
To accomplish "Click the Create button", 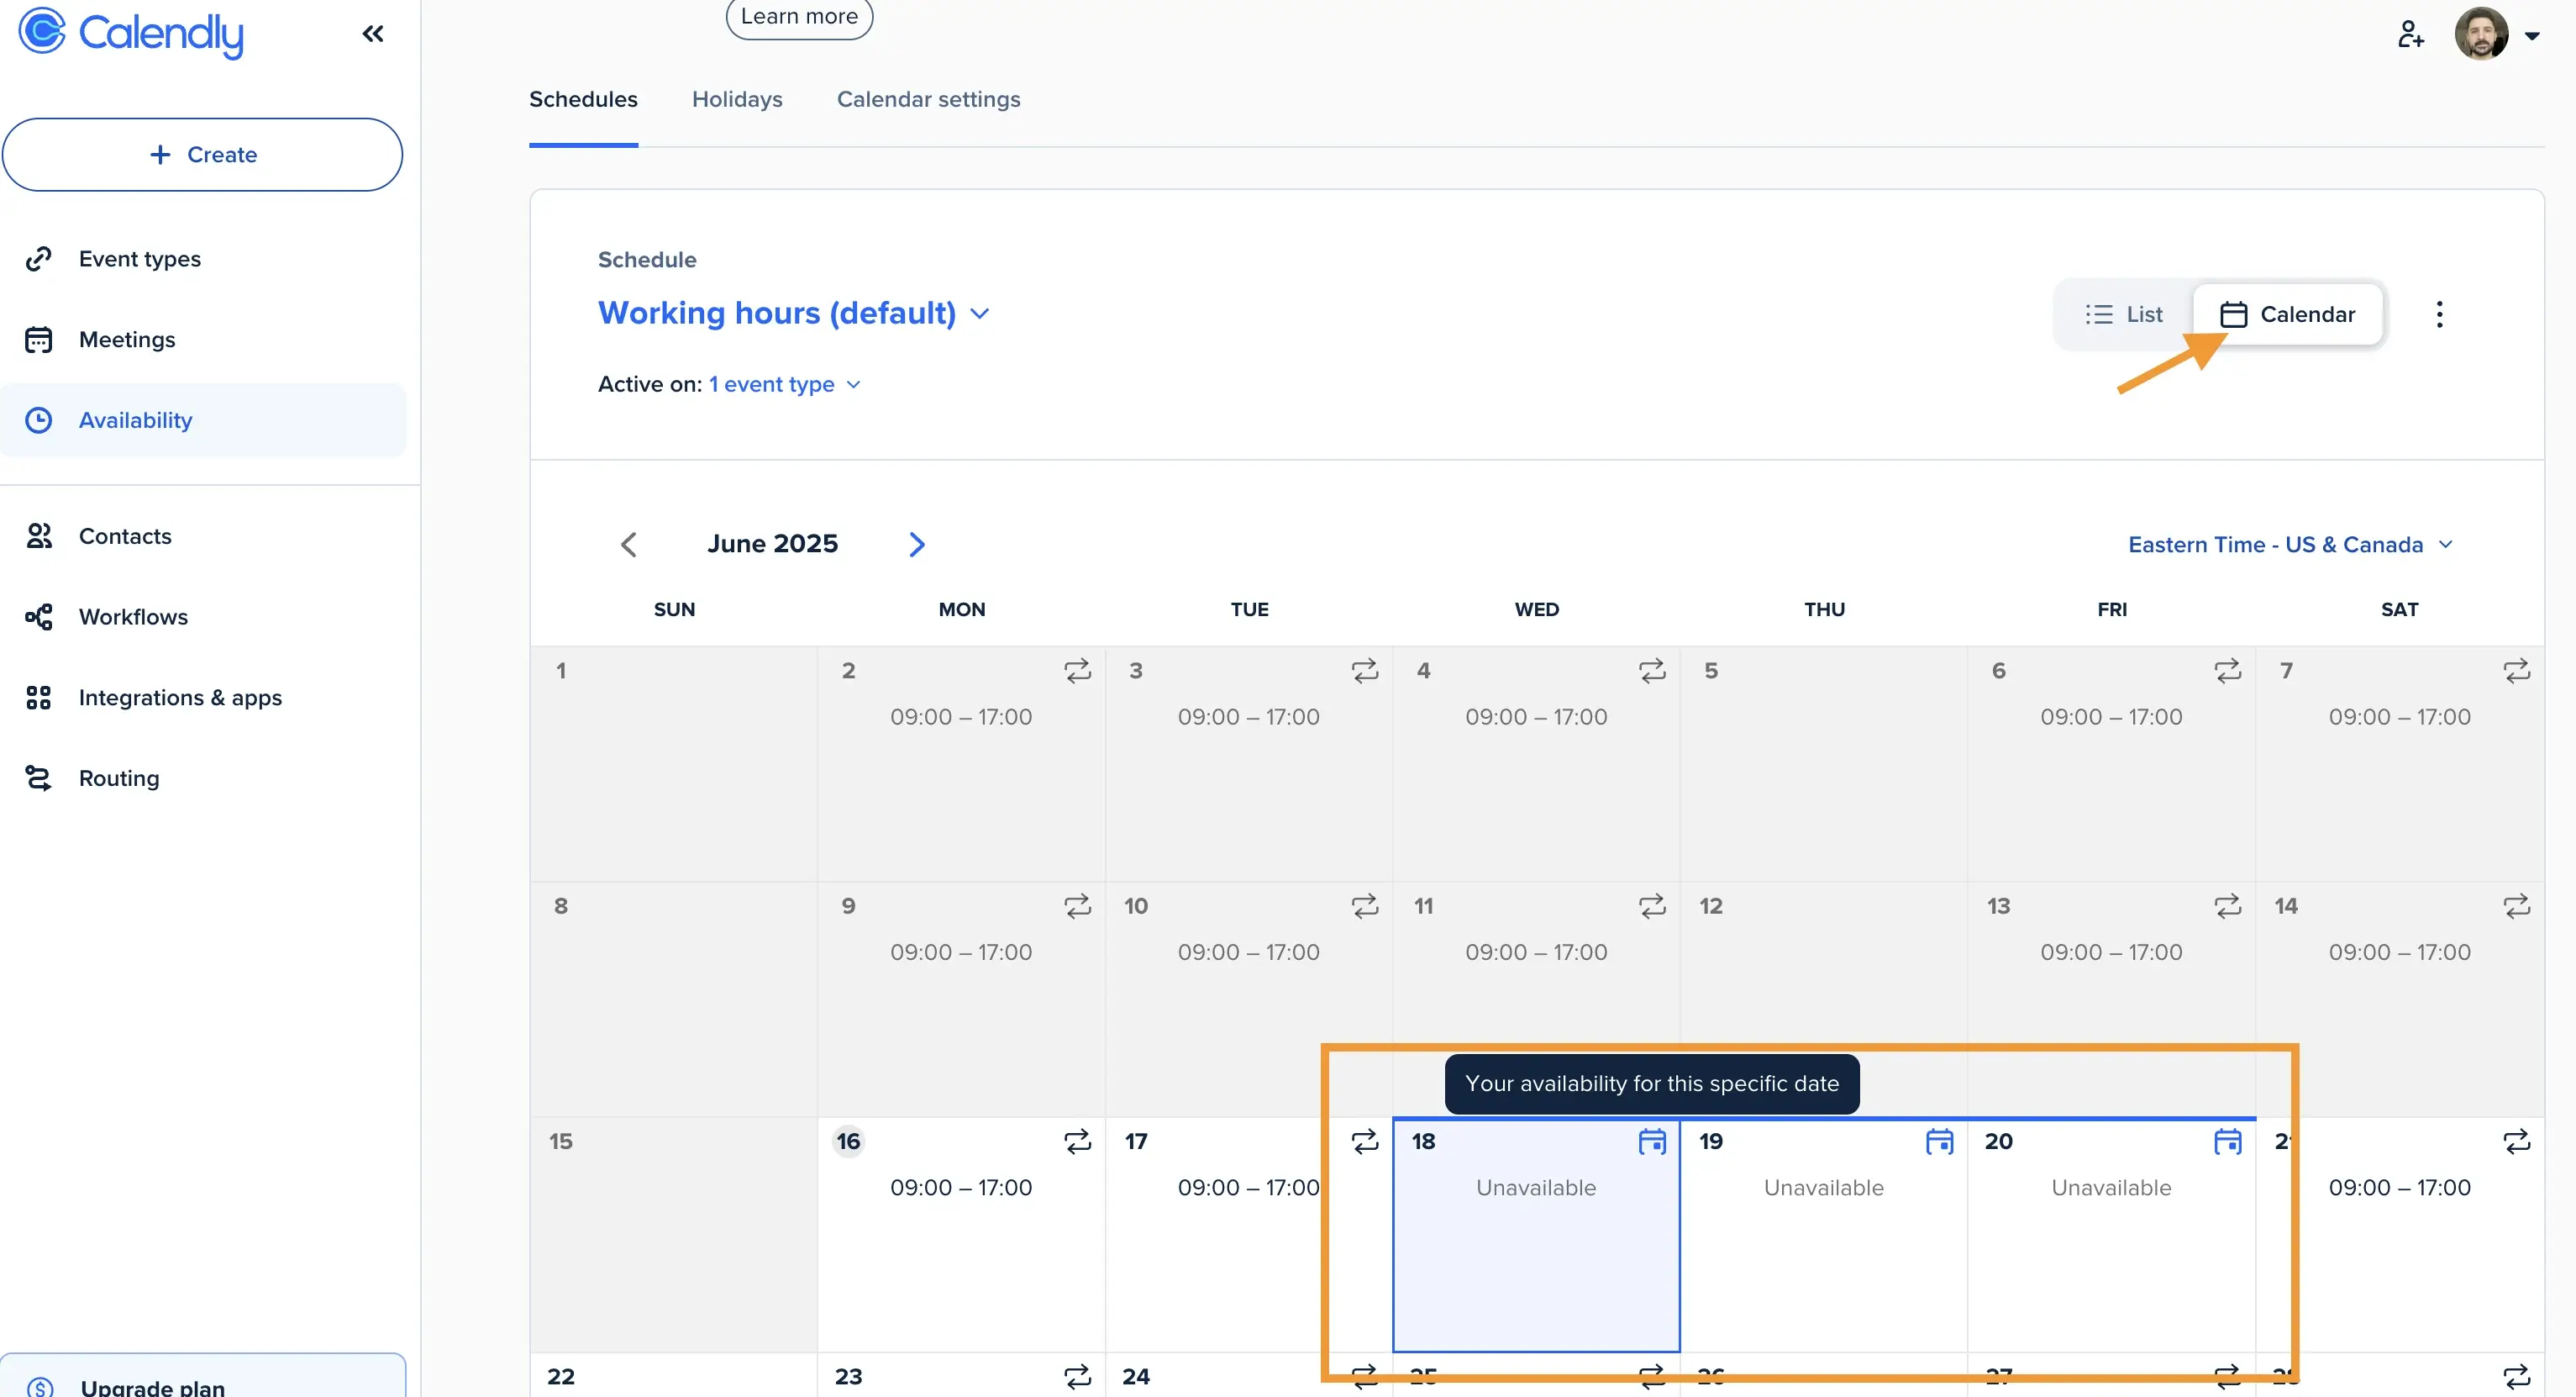I will [x=202, y=156].
